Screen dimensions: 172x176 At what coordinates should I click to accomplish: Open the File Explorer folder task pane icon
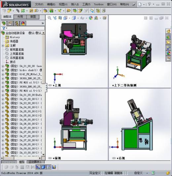pos(168,42)
